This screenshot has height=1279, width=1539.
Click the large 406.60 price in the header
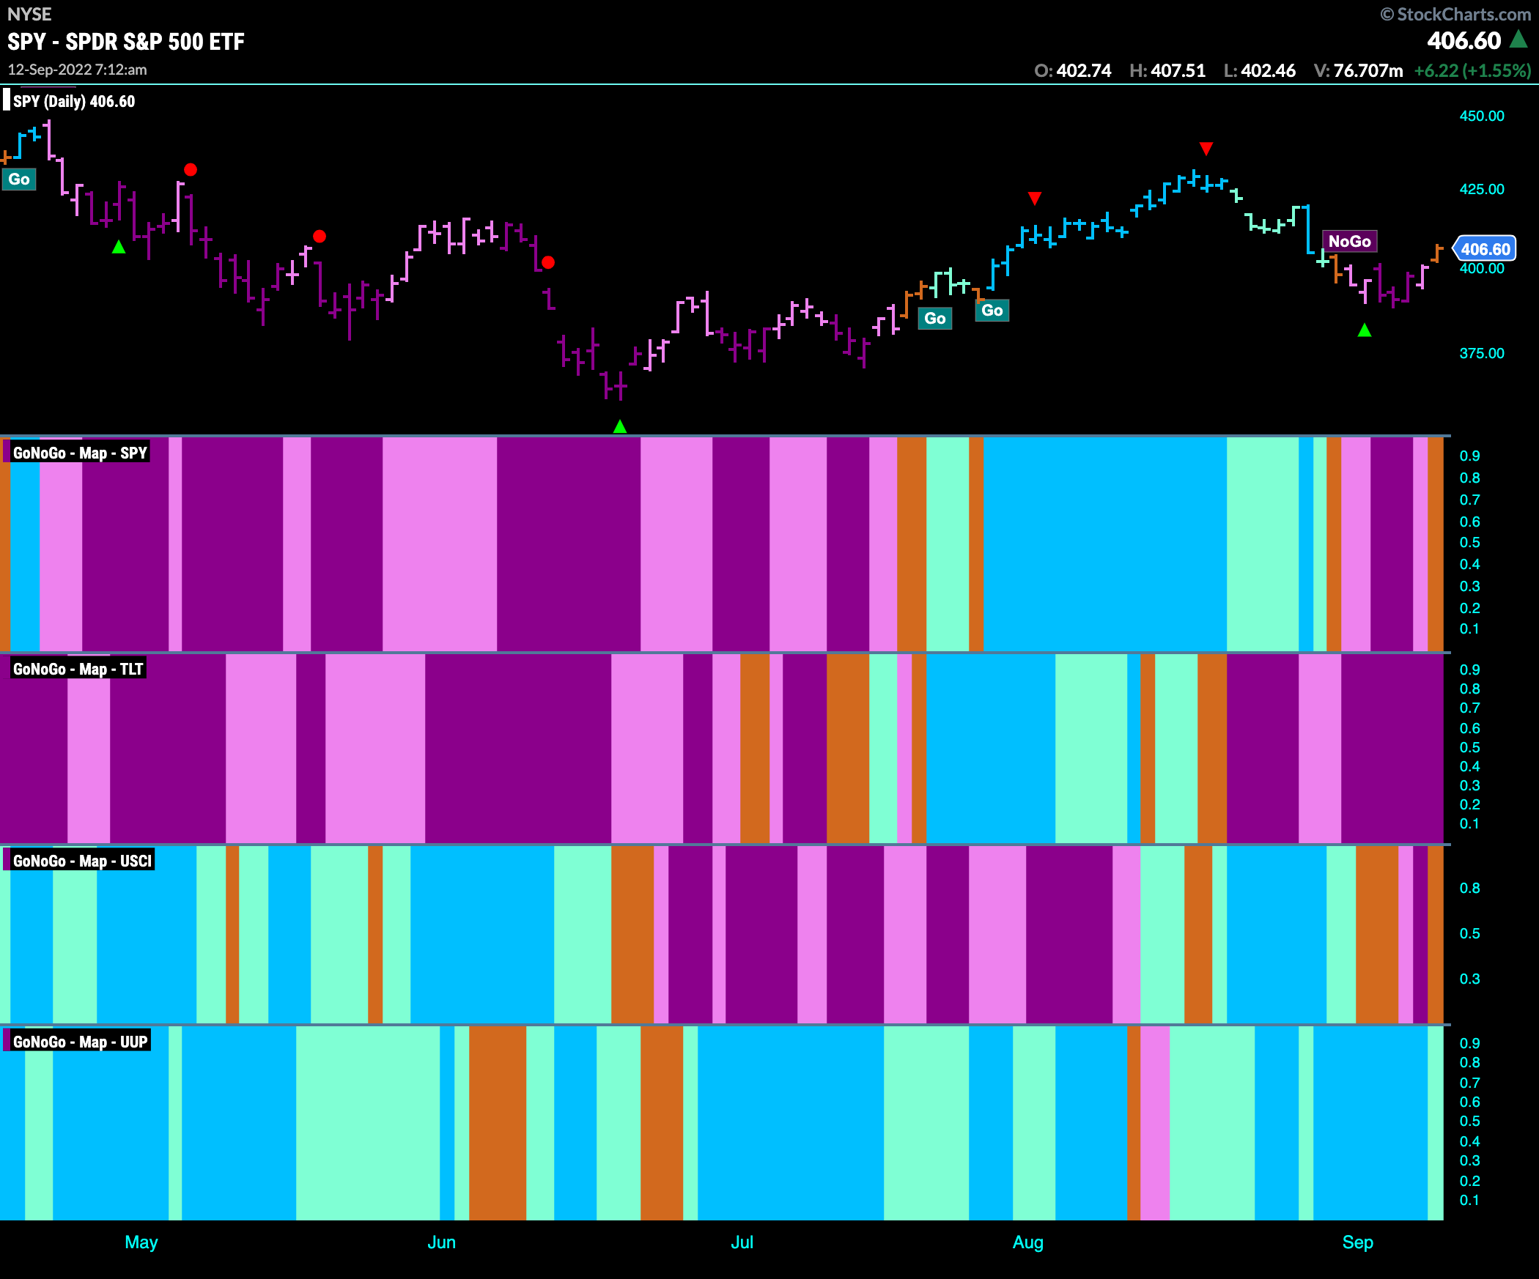tap(1464, 40)
